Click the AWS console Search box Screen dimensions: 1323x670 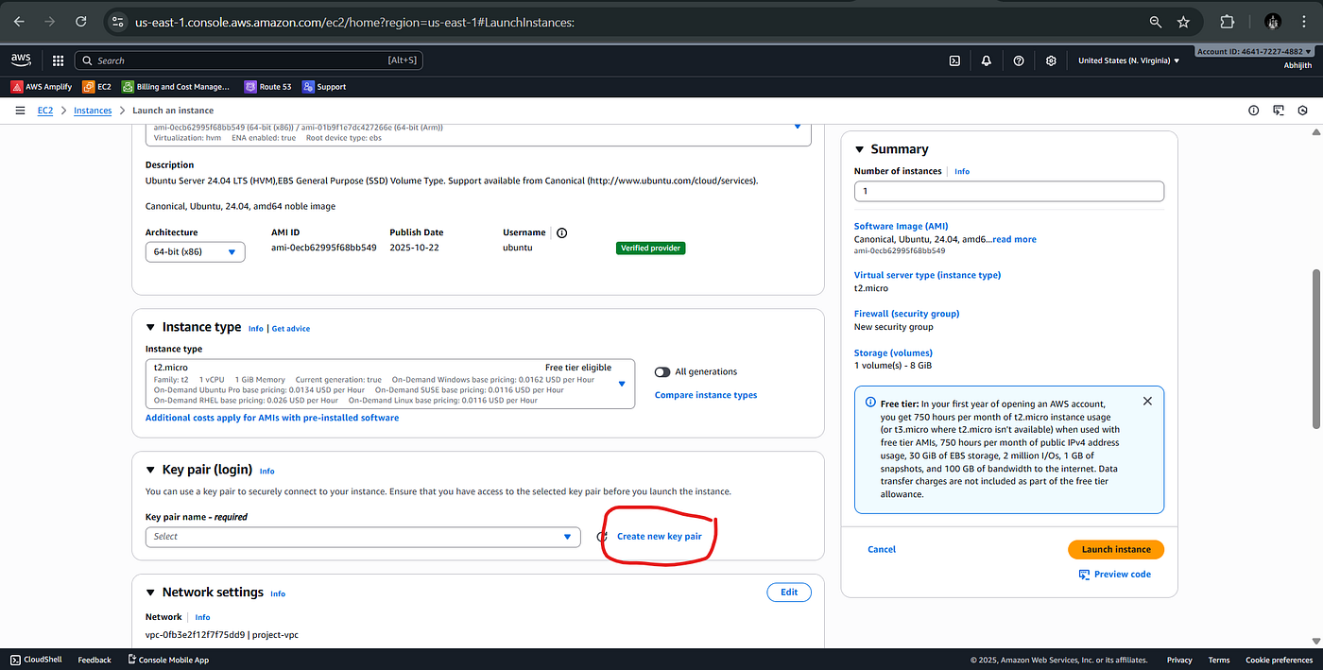(249, 60)
